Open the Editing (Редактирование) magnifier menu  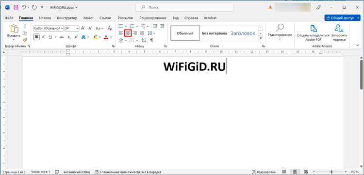280,32
